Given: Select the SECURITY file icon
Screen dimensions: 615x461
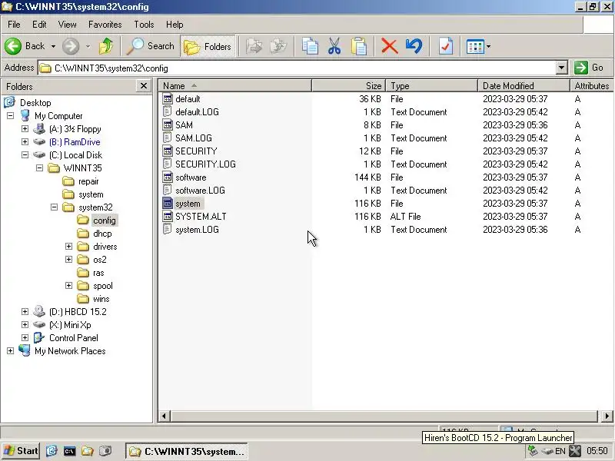Looking at the screenshot, I should (x=168, y=151).
